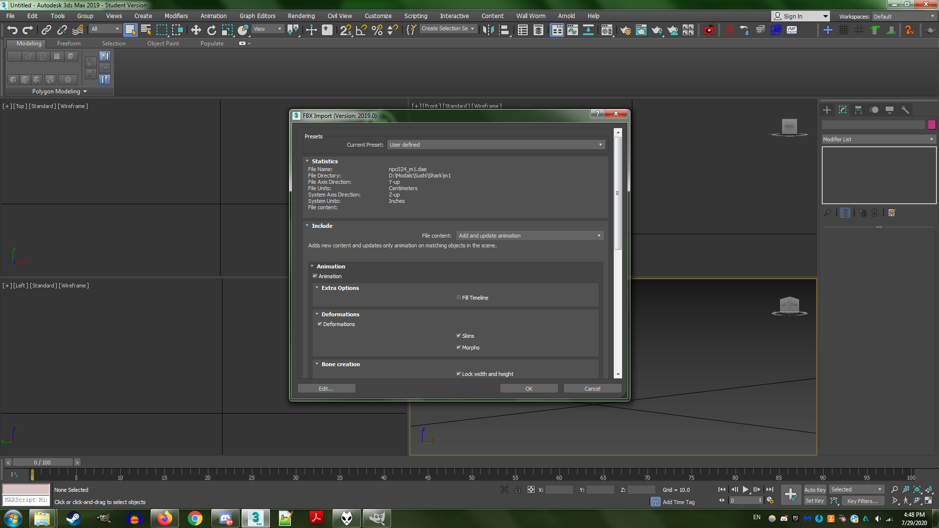The width and height of the screenshot is (939, 528).
Task: Open the File content dropdown
Action: [530, 236]
